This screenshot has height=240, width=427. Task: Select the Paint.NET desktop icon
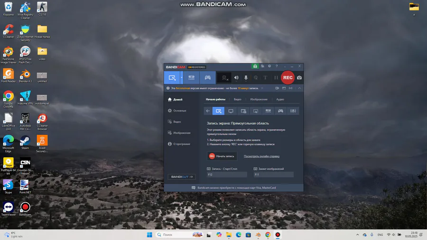coord(25,187)
